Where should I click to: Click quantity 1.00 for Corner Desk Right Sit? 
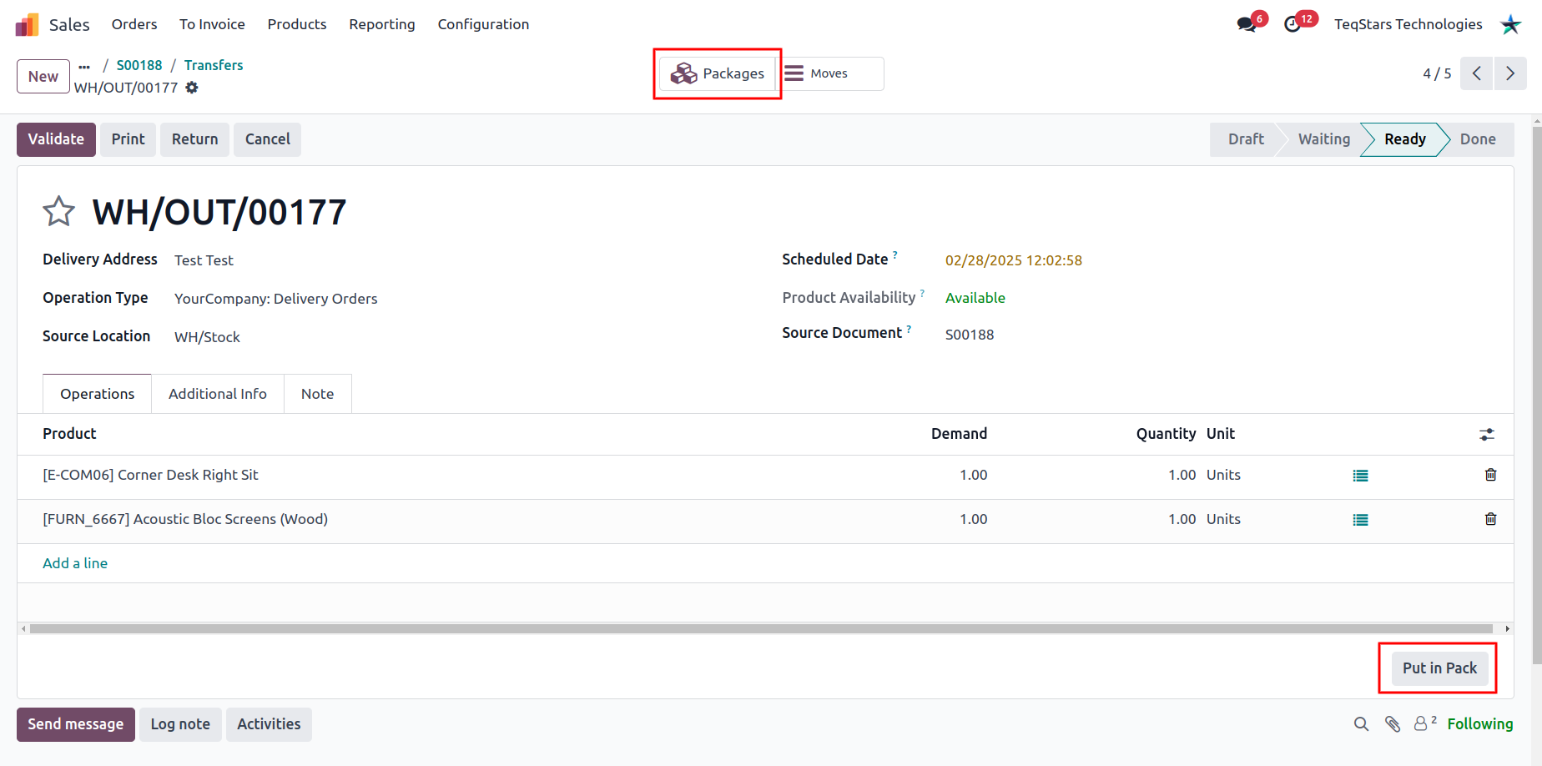[x=1182, y=475]
